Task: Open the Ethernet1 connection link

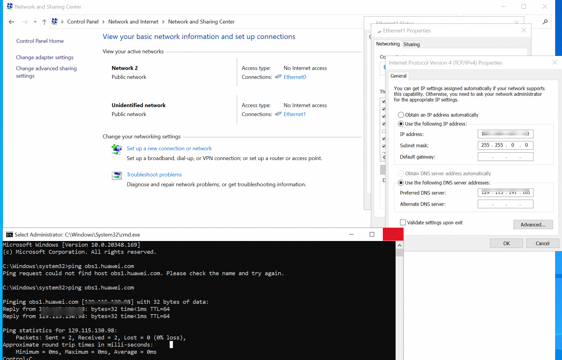Action: click(295, 114)
